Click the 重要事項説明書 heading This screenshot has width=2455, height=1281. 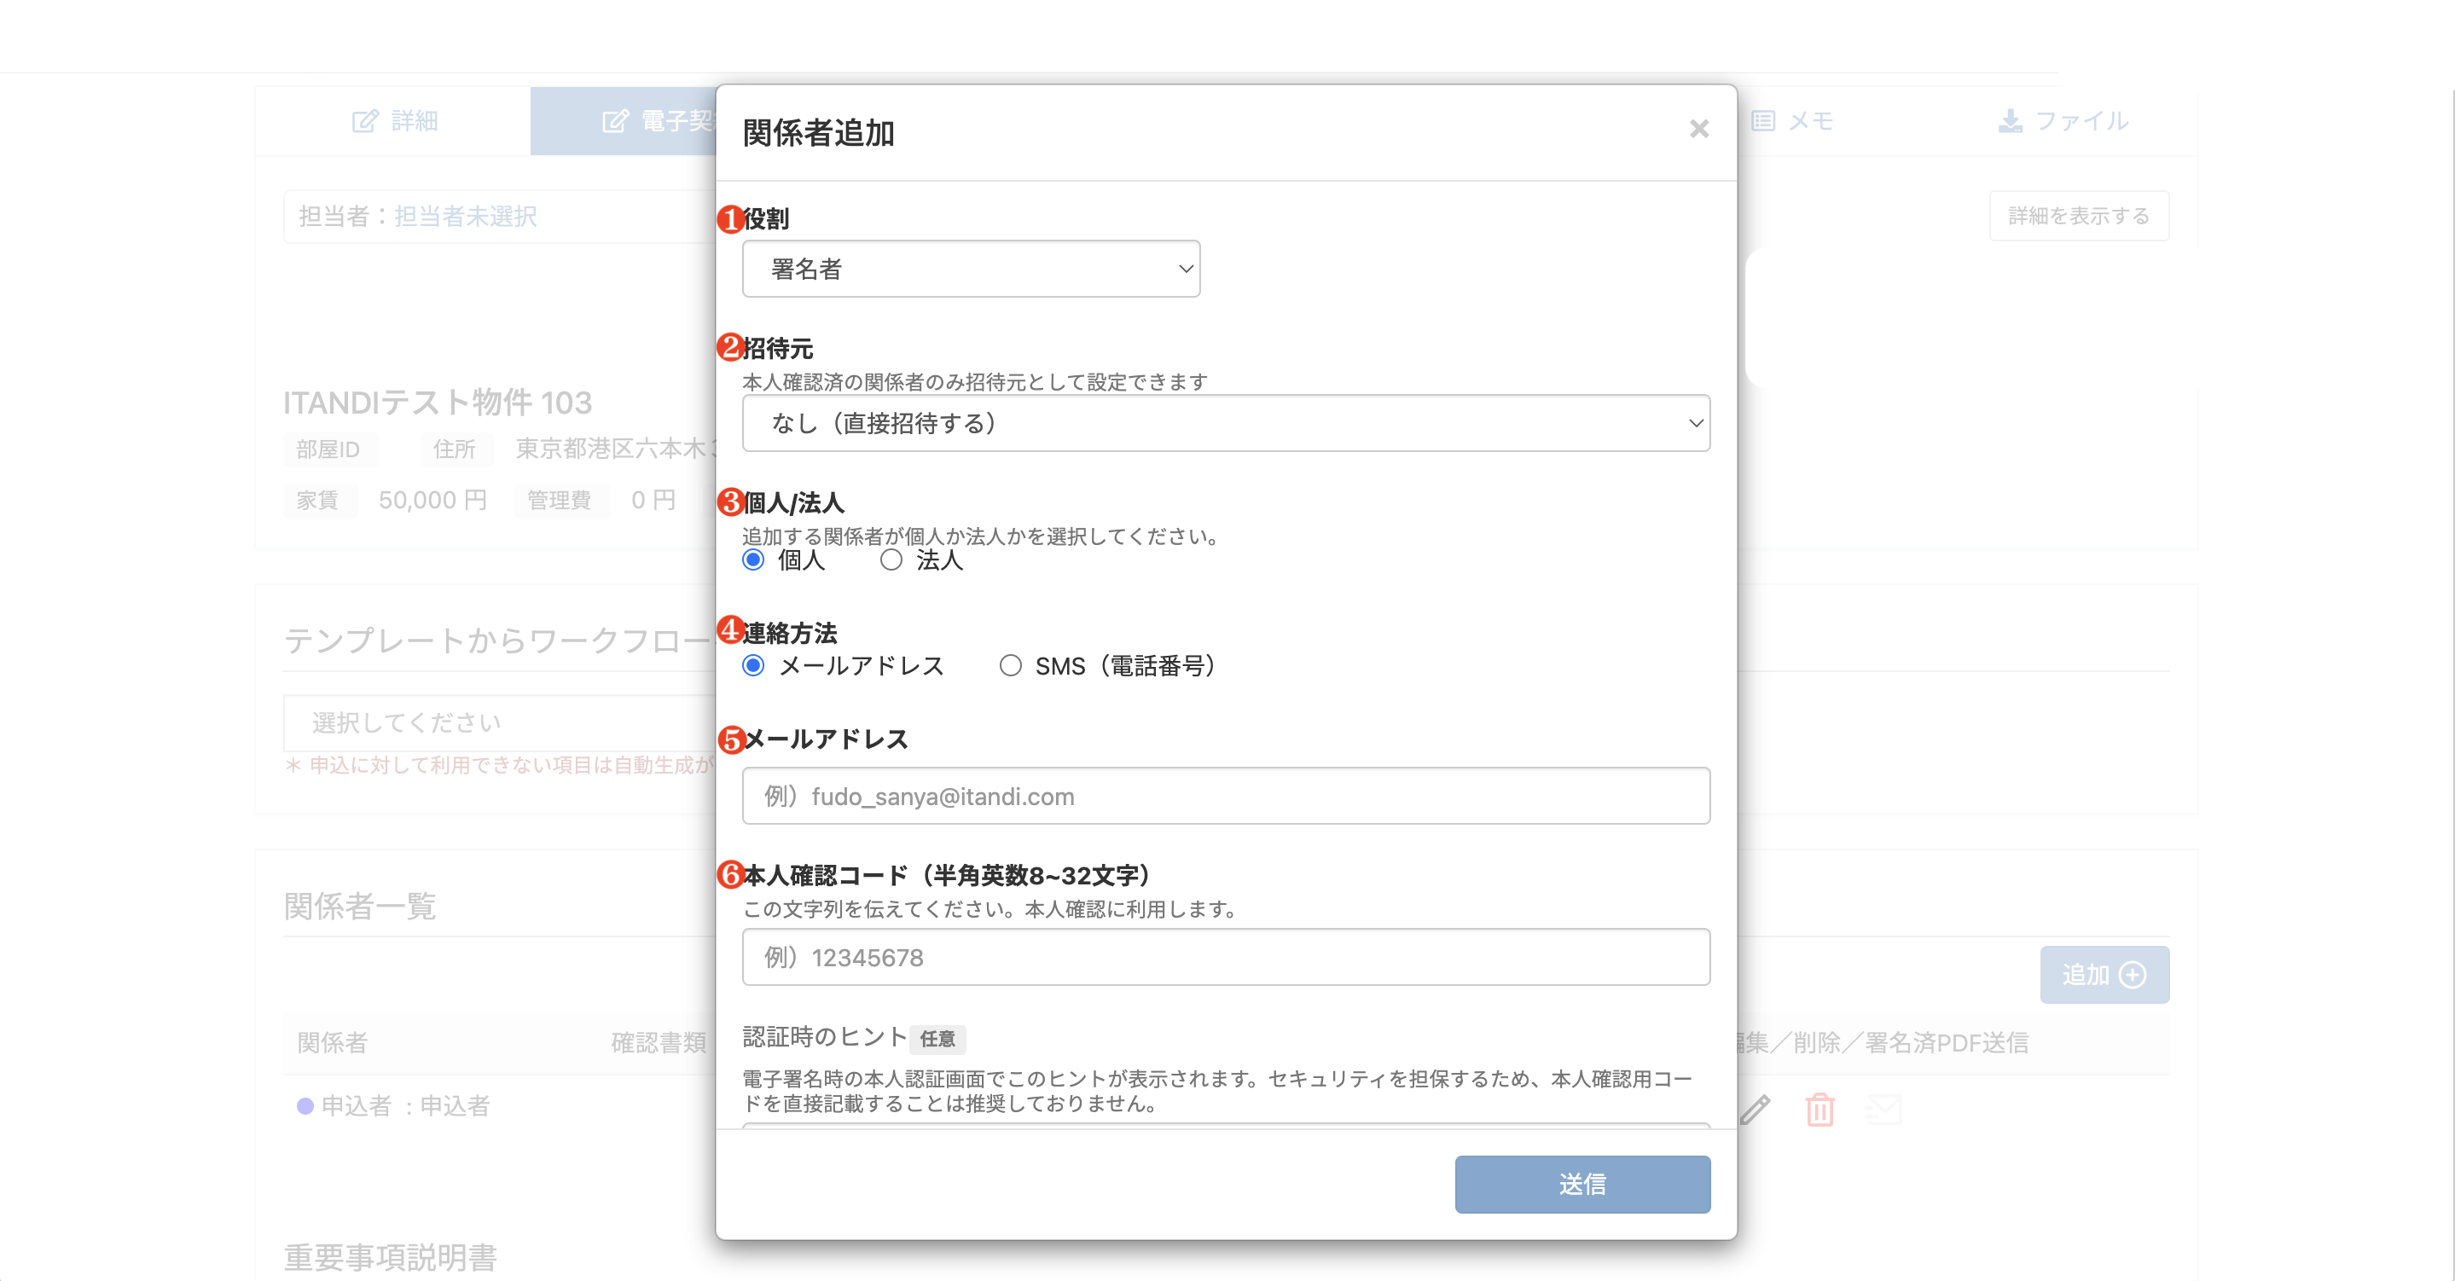pyautogui.click(x=390, y=1257)
